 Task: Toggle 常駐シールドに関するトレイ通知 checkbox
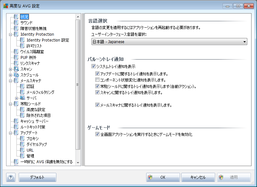97,86
